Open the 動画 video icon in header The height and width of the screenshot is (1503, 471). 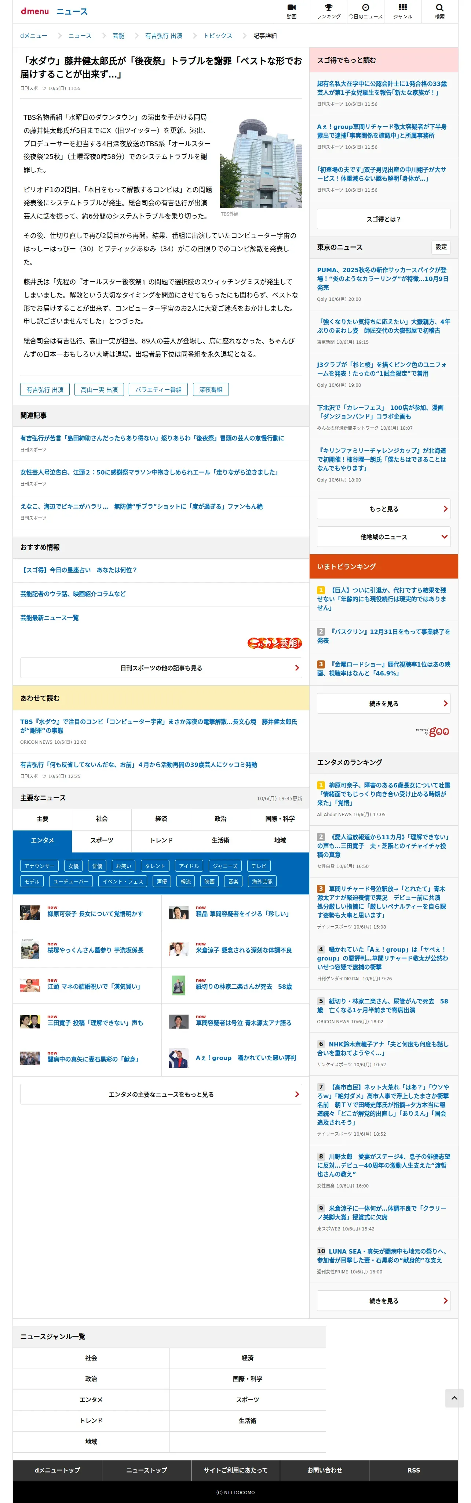pos(292,11)
